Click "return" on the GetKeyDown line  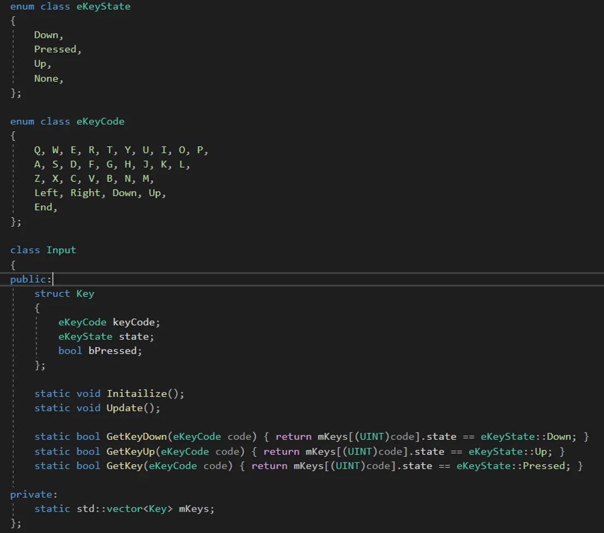(294, 437)
